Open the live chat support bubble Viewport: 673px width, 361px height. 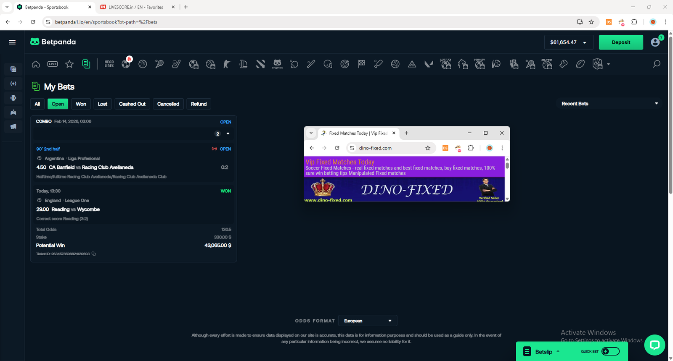(x=654, y=345)
